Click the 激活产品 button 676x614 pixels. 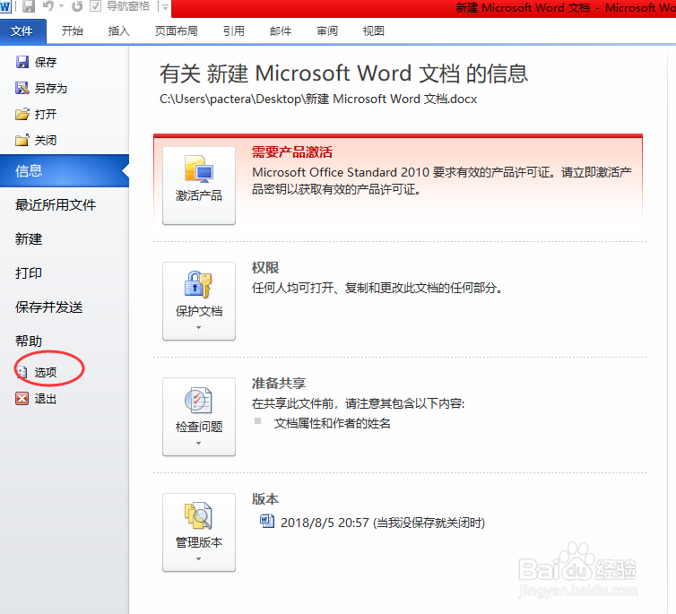(x=199, y=186)
